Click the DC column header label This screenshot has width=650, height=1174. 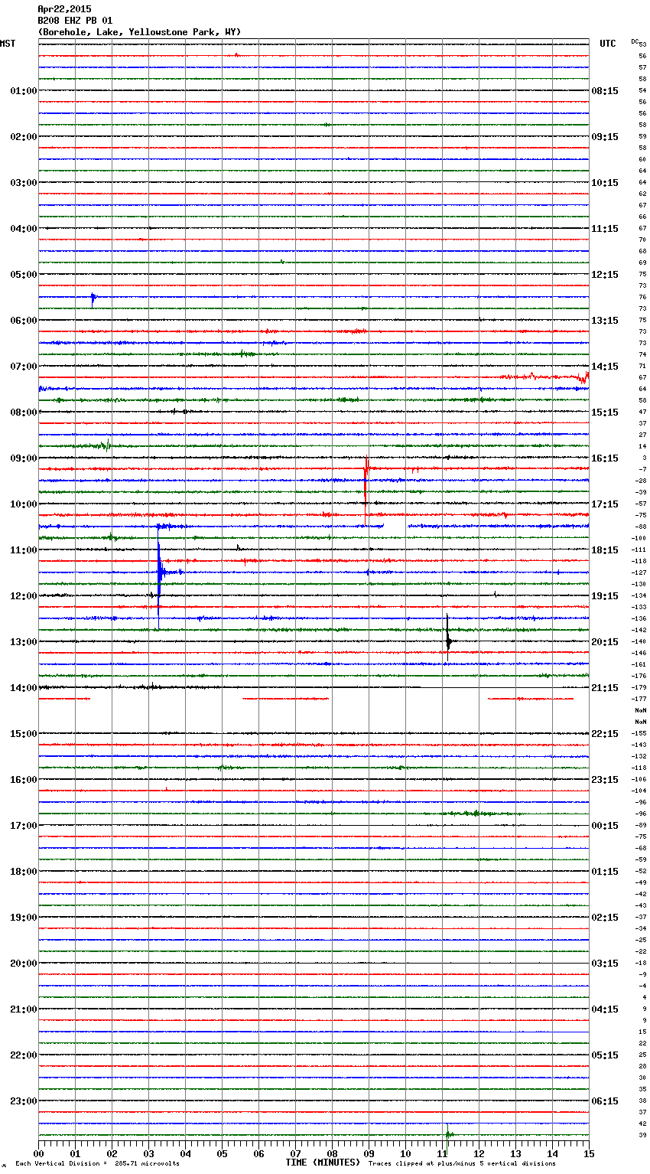[634, 41]
